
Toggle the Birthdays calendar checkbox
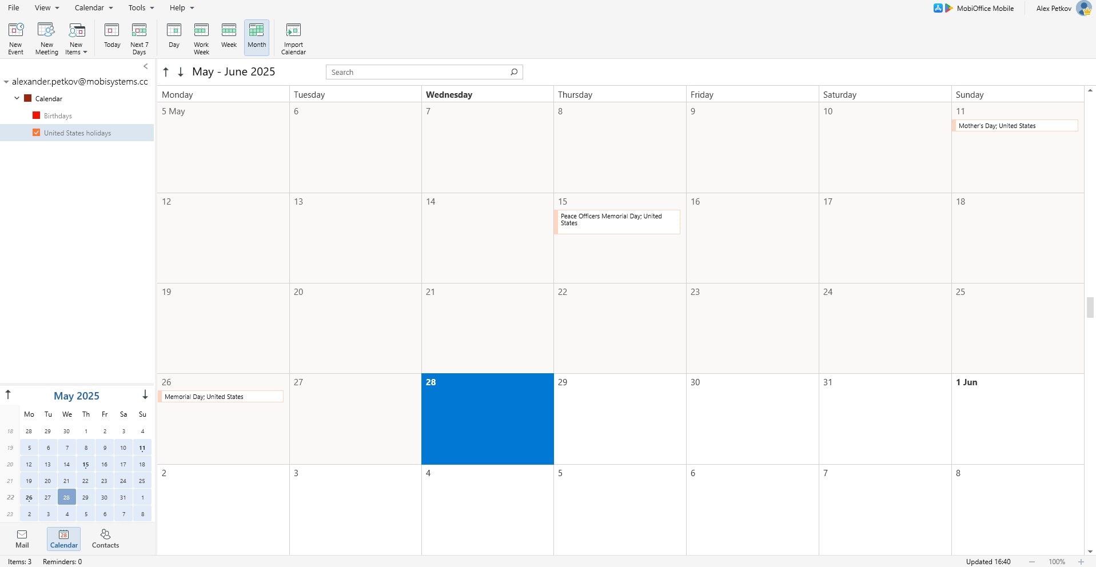point(37,115)
